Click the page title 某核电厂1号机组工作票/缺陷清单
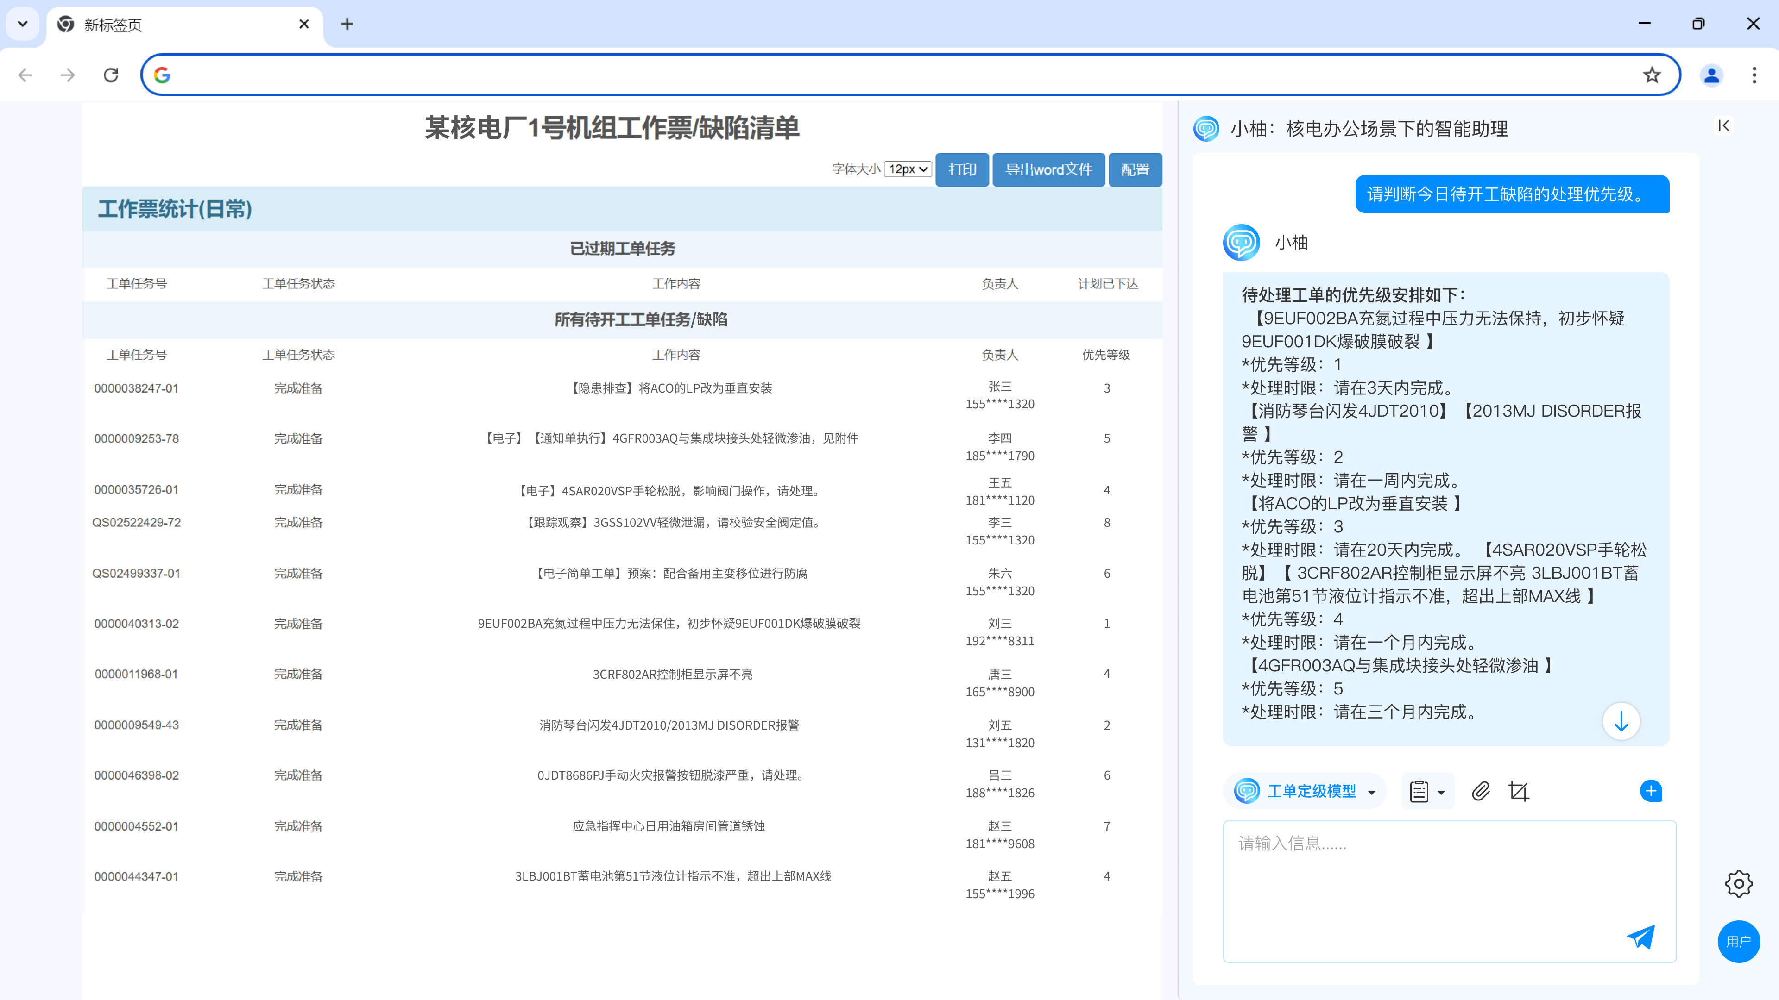 click(x=612, y=128)
